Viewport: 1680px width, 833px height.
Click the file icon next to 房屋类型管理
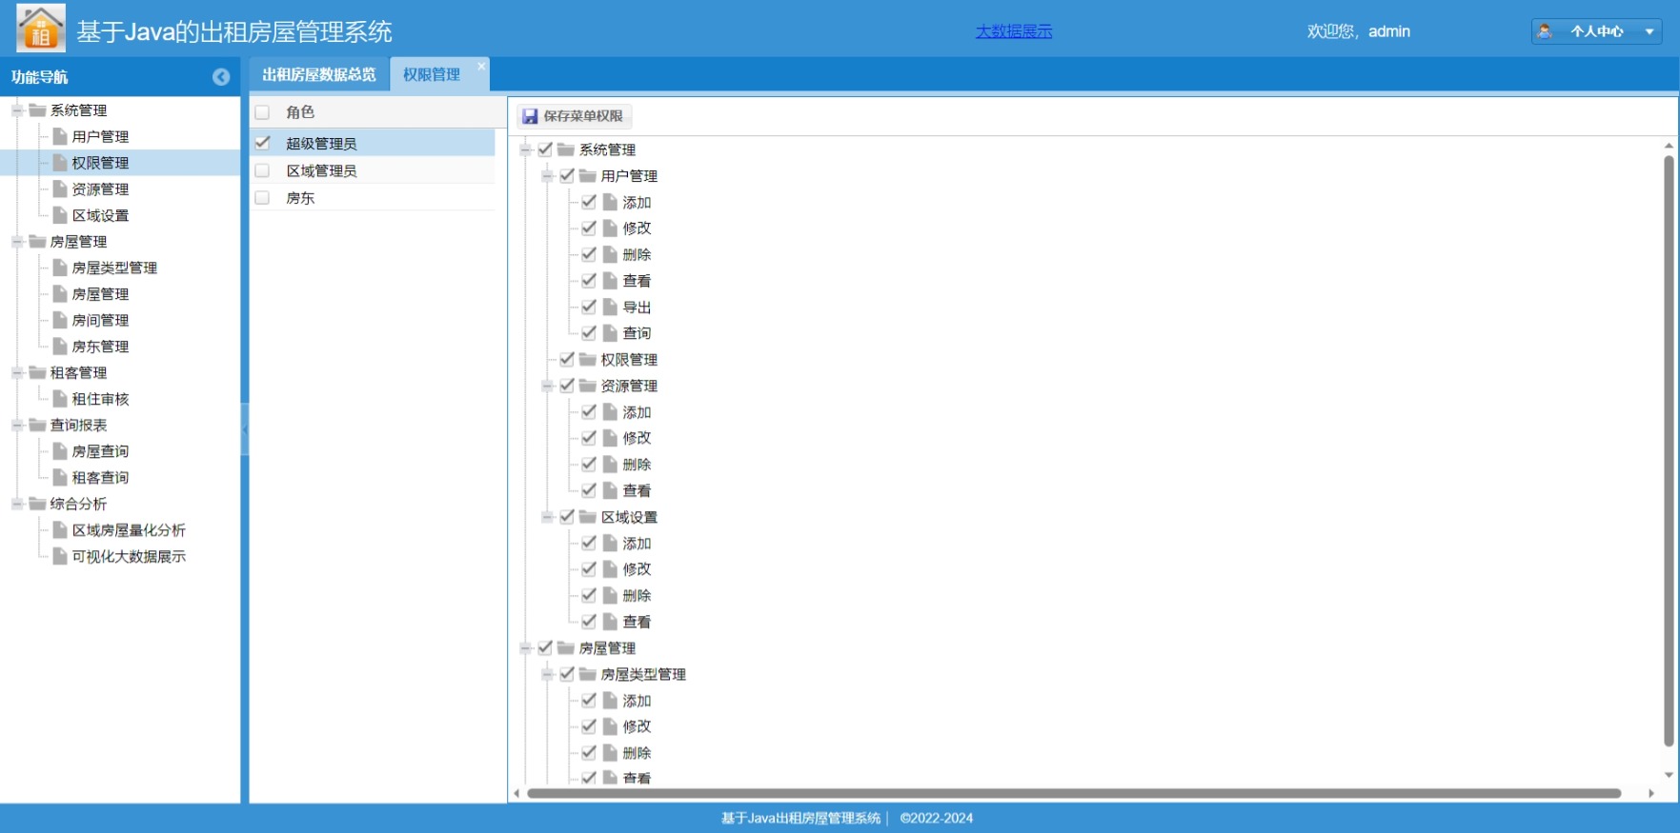pyautogui.click(x=60, y=268)
